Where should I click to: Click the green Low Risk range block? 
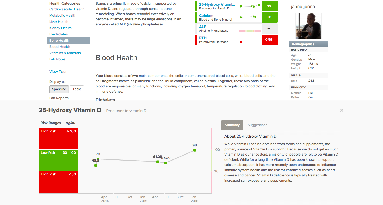pos(58,160)
